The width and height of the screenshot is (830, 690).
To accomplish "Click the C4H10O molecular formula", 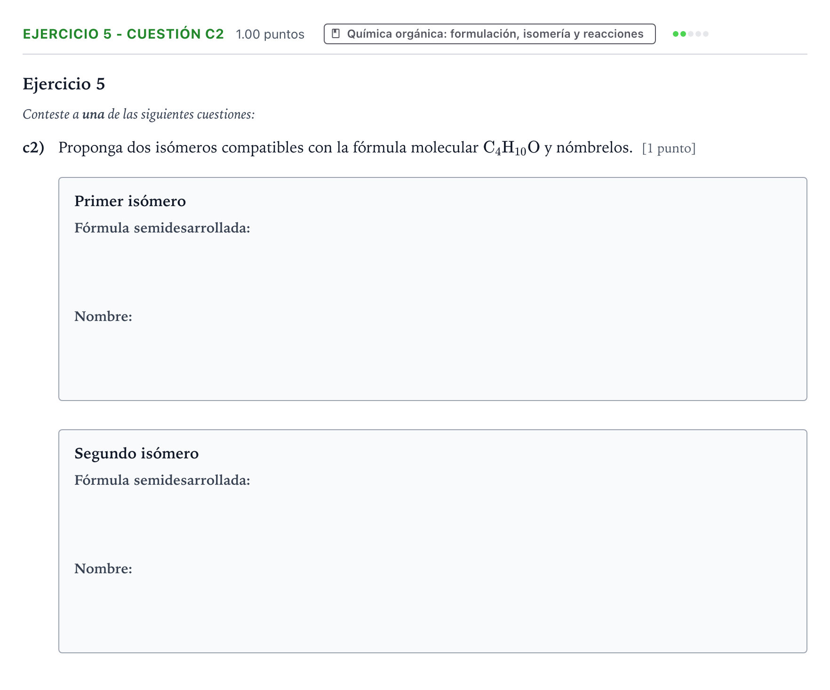I will coord(511,148).
